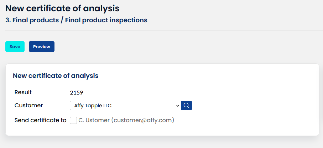Click the C. Ustomer recipient label
Image resolution: width=323 pixels, height=148 pixels.
[x=94, y=120]
